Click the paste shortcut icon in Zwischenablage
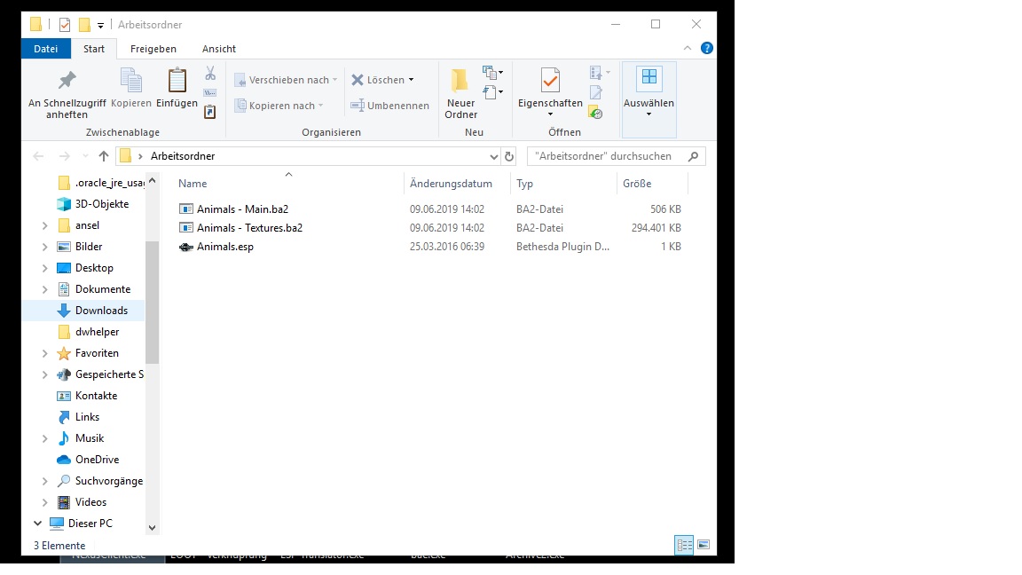This screenshot has height=575, width=1022. point(210,112)
